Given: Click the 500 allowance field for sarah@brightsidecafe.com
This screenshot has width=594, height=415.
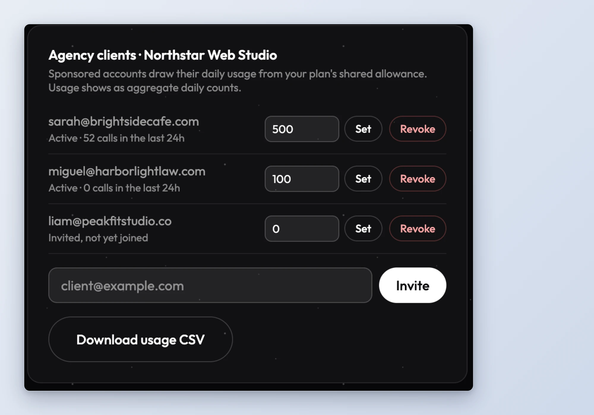Looking at the screenshot, I should click(302, 129).
